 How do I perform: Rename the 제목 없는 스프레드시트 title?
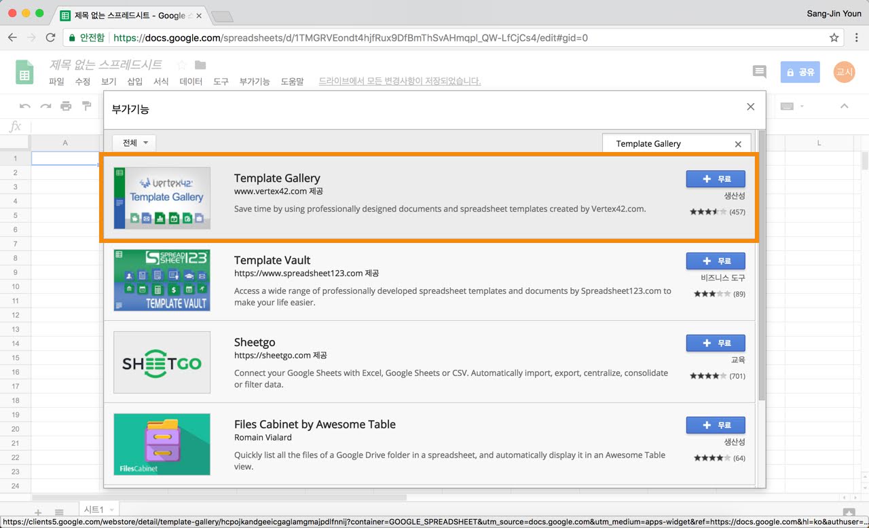click(x=106, y=65)
